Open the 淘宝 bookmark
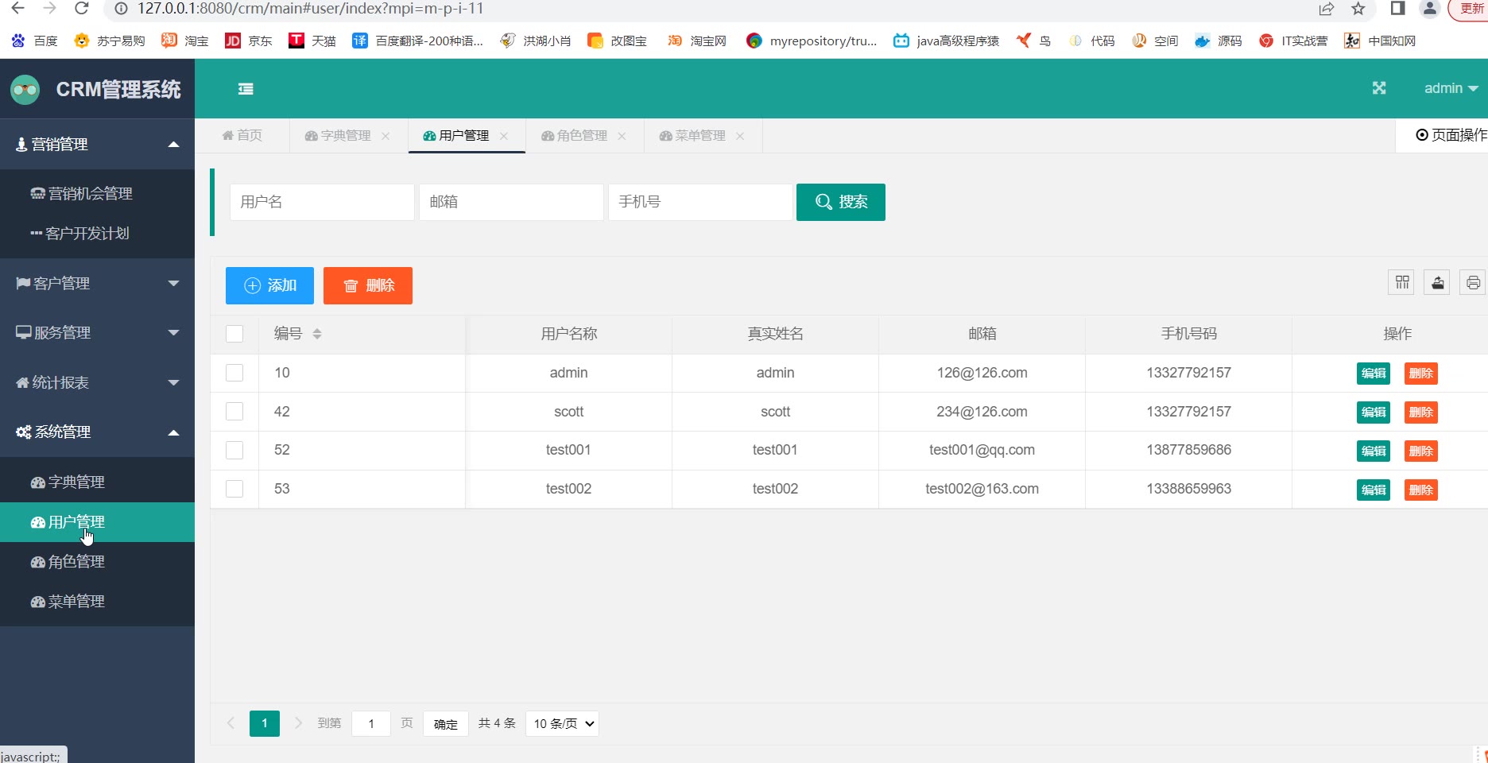This screenshot has height=763, width=1488. tap(185, 41)
